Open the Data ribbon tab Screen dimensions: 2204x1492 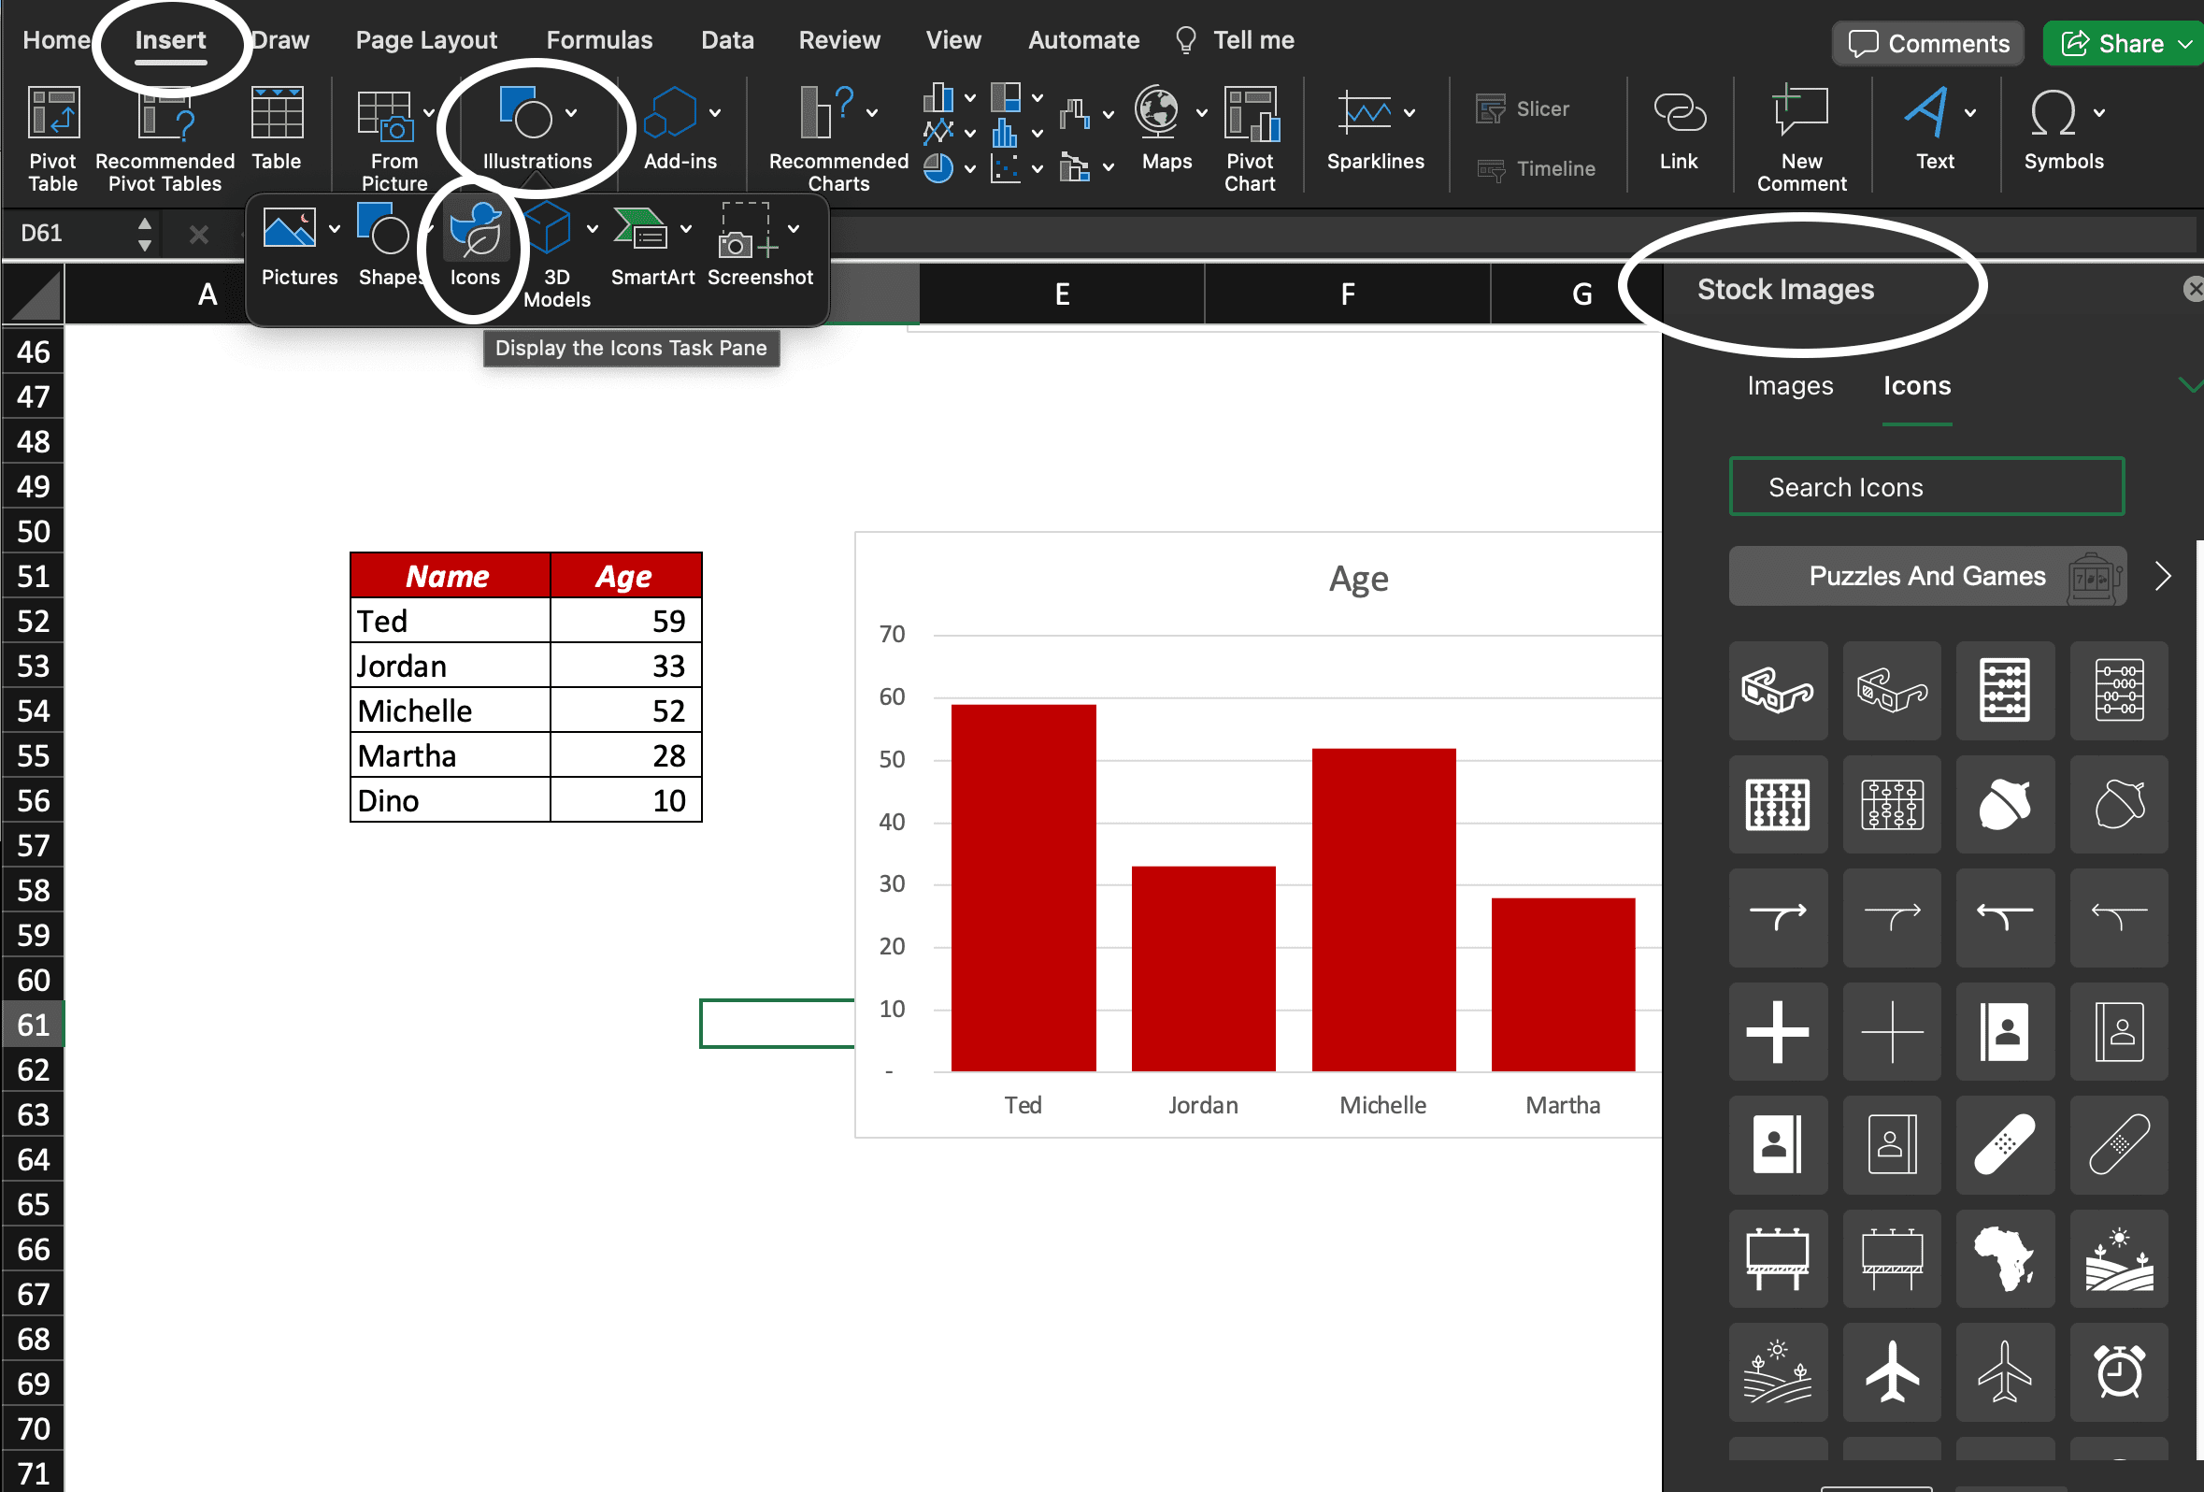[x=726, y=40]
